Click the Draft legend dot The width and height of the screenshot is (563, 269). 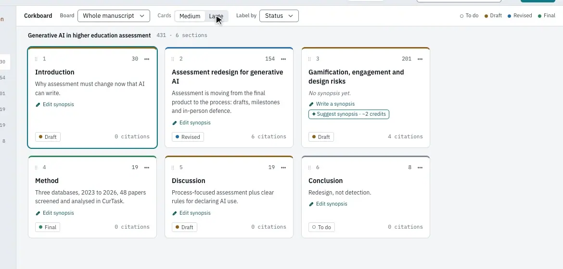pos(486,16)
